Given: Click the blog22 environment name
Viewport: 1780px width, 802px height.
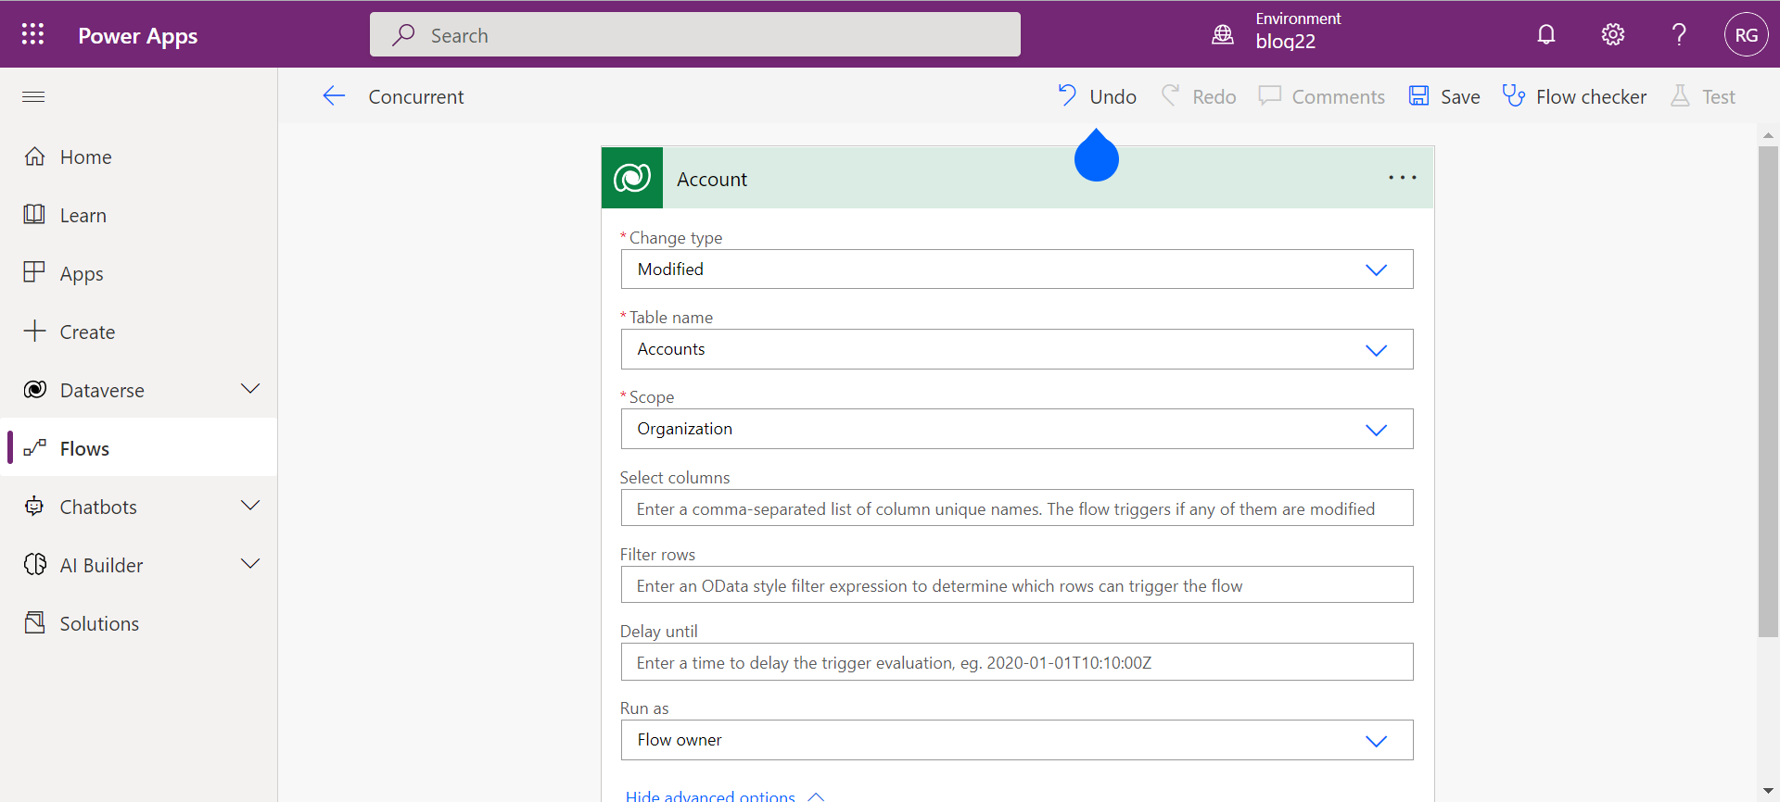Looking at the screenshot, I should coord(1285,42).
